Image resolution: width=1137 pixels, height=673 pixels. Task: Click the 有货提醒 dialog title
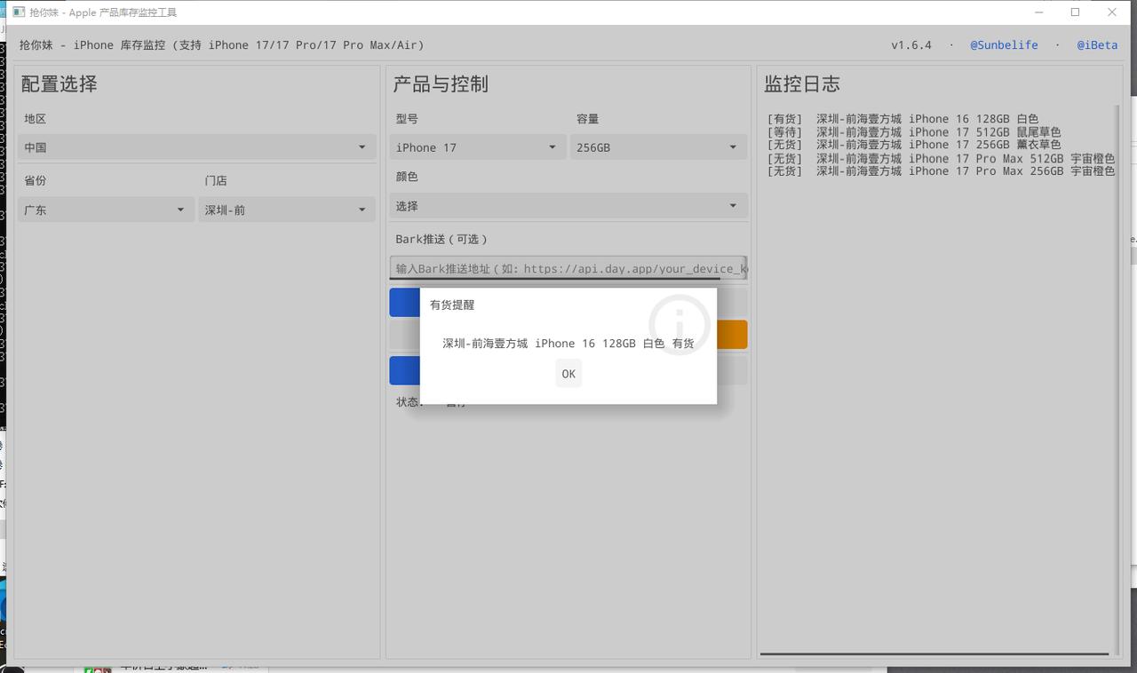pyautogui.click(x=452, y=305)
